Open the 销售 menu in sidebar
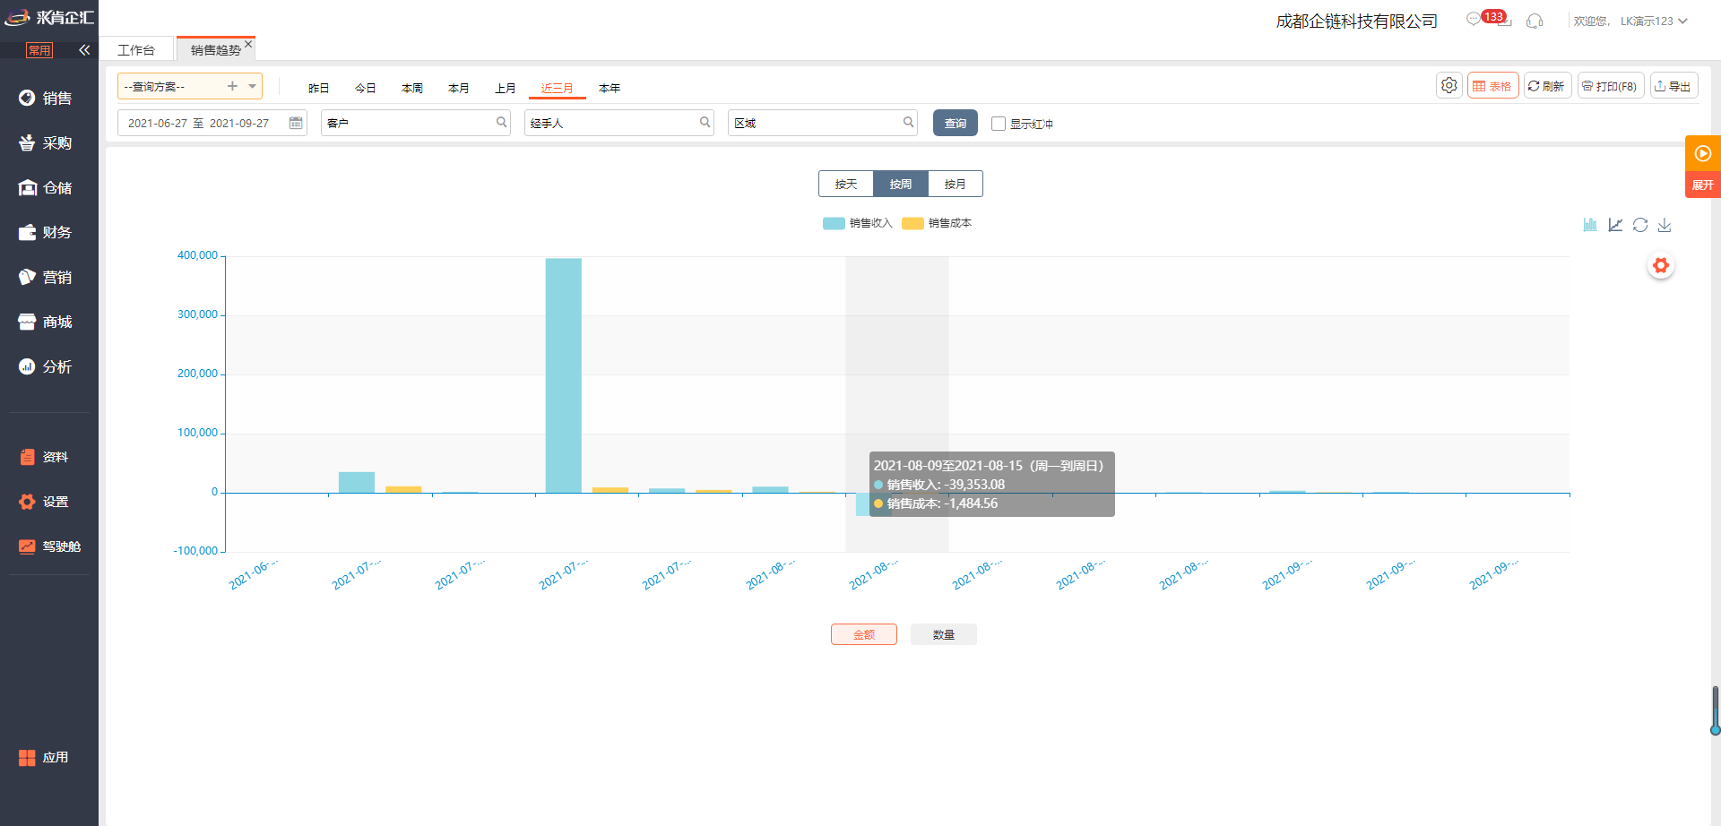The width and height of the screenshot is (1721, 826). click(48, 99)
